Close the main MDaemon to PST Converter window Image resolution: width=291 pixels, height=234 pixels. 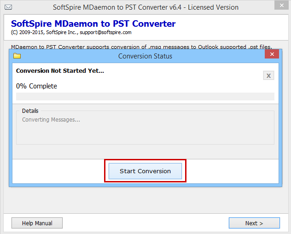[x=281, y=5]
